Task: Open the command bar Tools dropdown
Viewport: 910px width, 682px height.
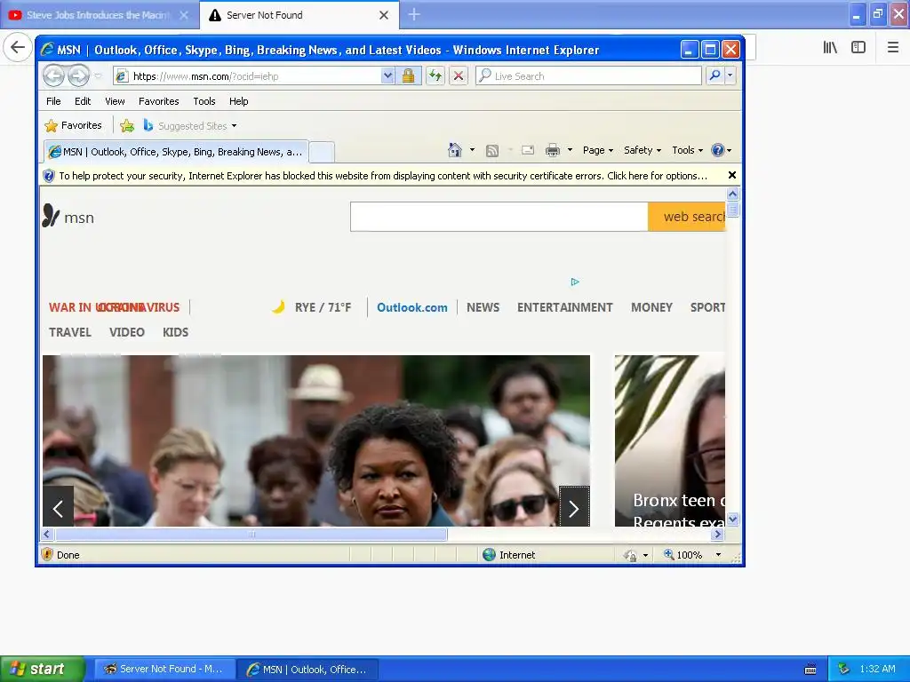Action: pos(687,150)
